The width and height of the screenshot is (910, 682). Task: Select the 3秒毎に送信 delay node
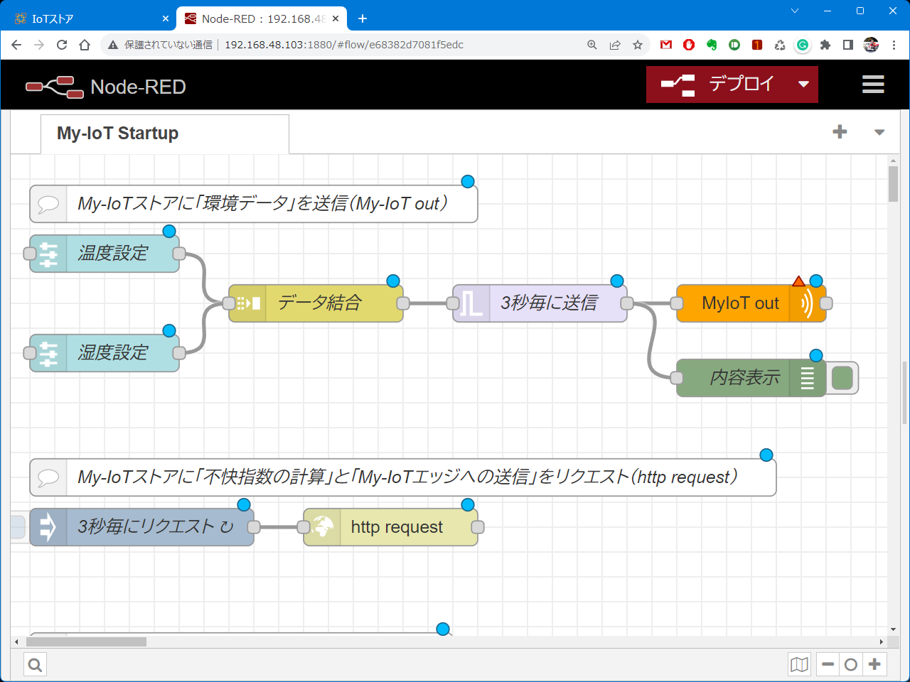coord(540,303)
